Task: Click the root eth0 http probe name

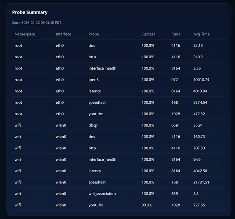Action: coord(92,57)
